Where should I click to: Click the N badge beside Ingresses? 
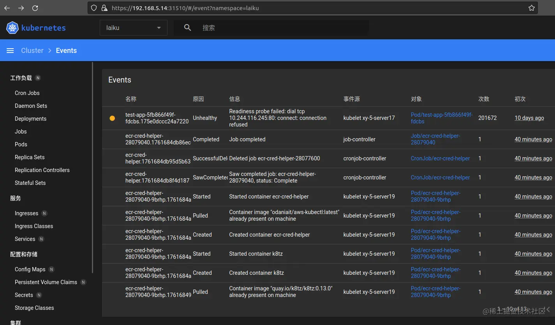(x=44, y=213)
